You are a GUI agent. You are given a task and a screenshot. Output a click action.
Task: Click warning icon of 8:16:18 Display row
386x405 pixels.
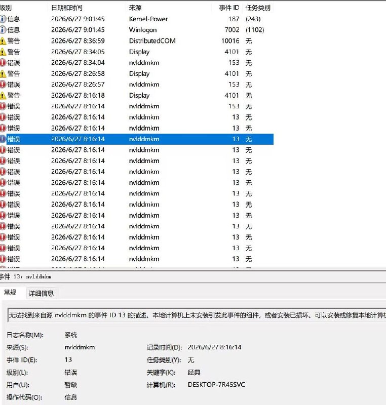pos(3,95)
